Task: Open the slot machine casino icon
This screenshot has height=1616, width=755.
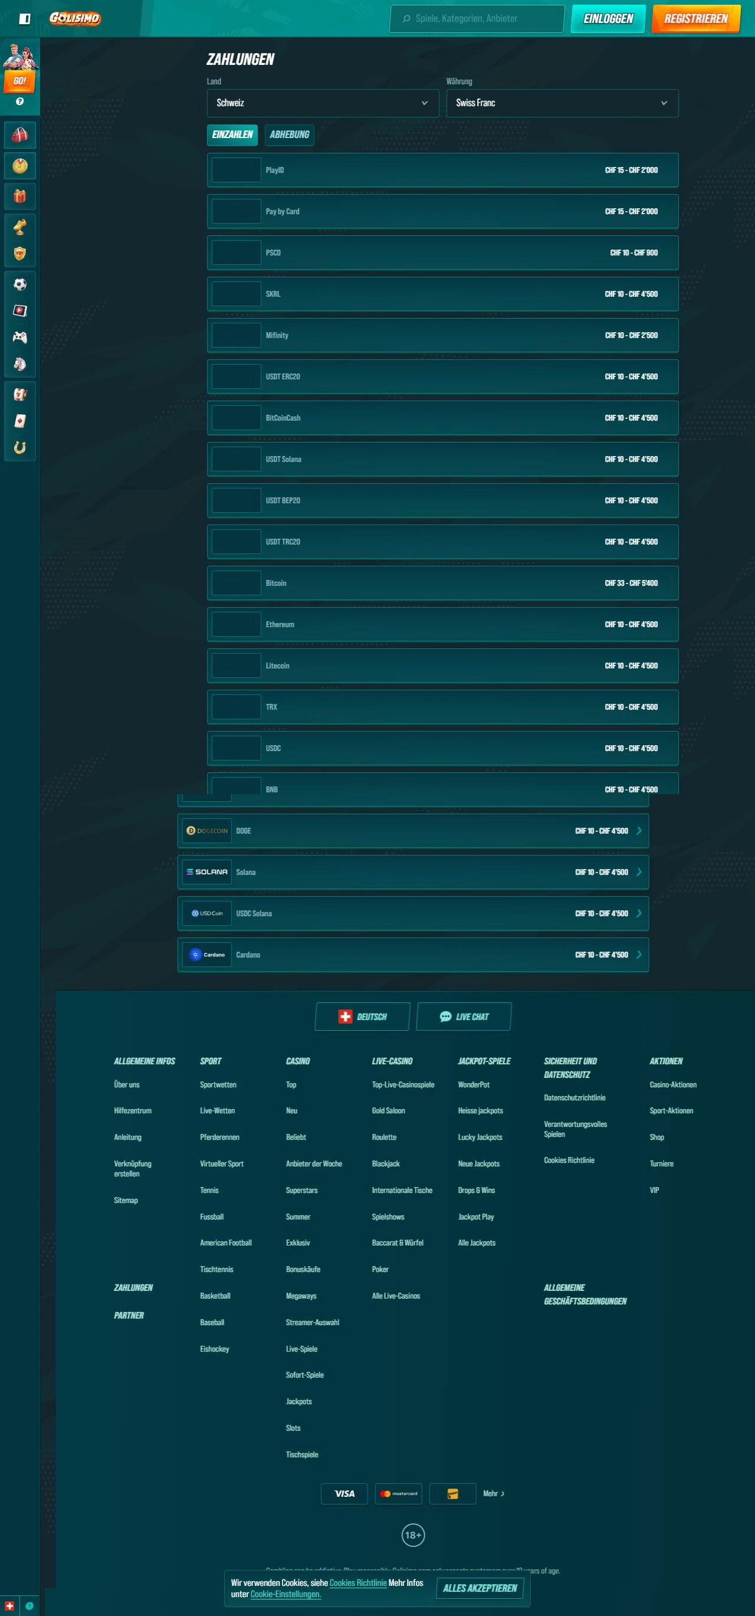Action: pyautogui.click(x=20, y=395)
